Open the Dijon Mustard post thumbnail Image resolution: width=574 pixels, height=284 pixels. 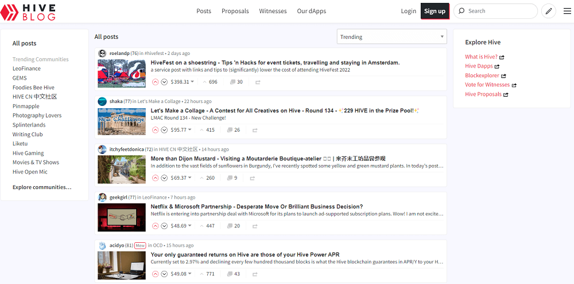click(122, 169)
